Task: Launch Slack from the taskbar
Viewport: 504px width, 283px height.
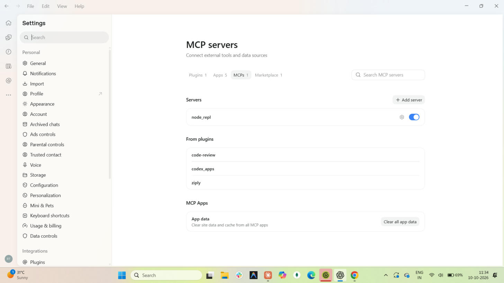Action: (239, 275)
